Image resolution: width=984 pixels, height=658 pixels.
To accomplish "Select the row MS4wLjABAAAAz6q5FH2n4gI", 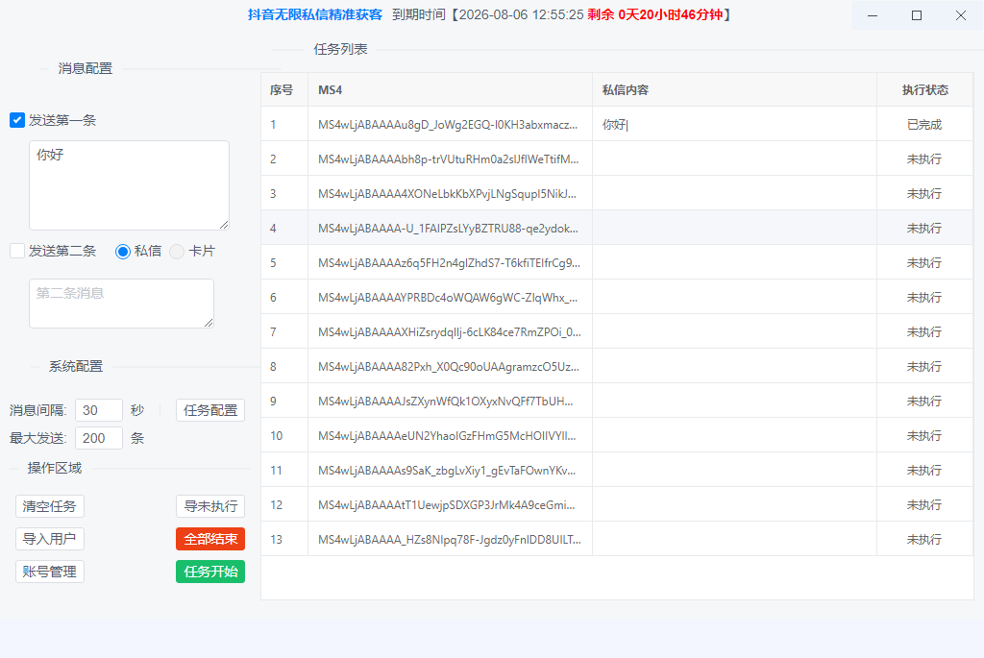I will [617, 262].
